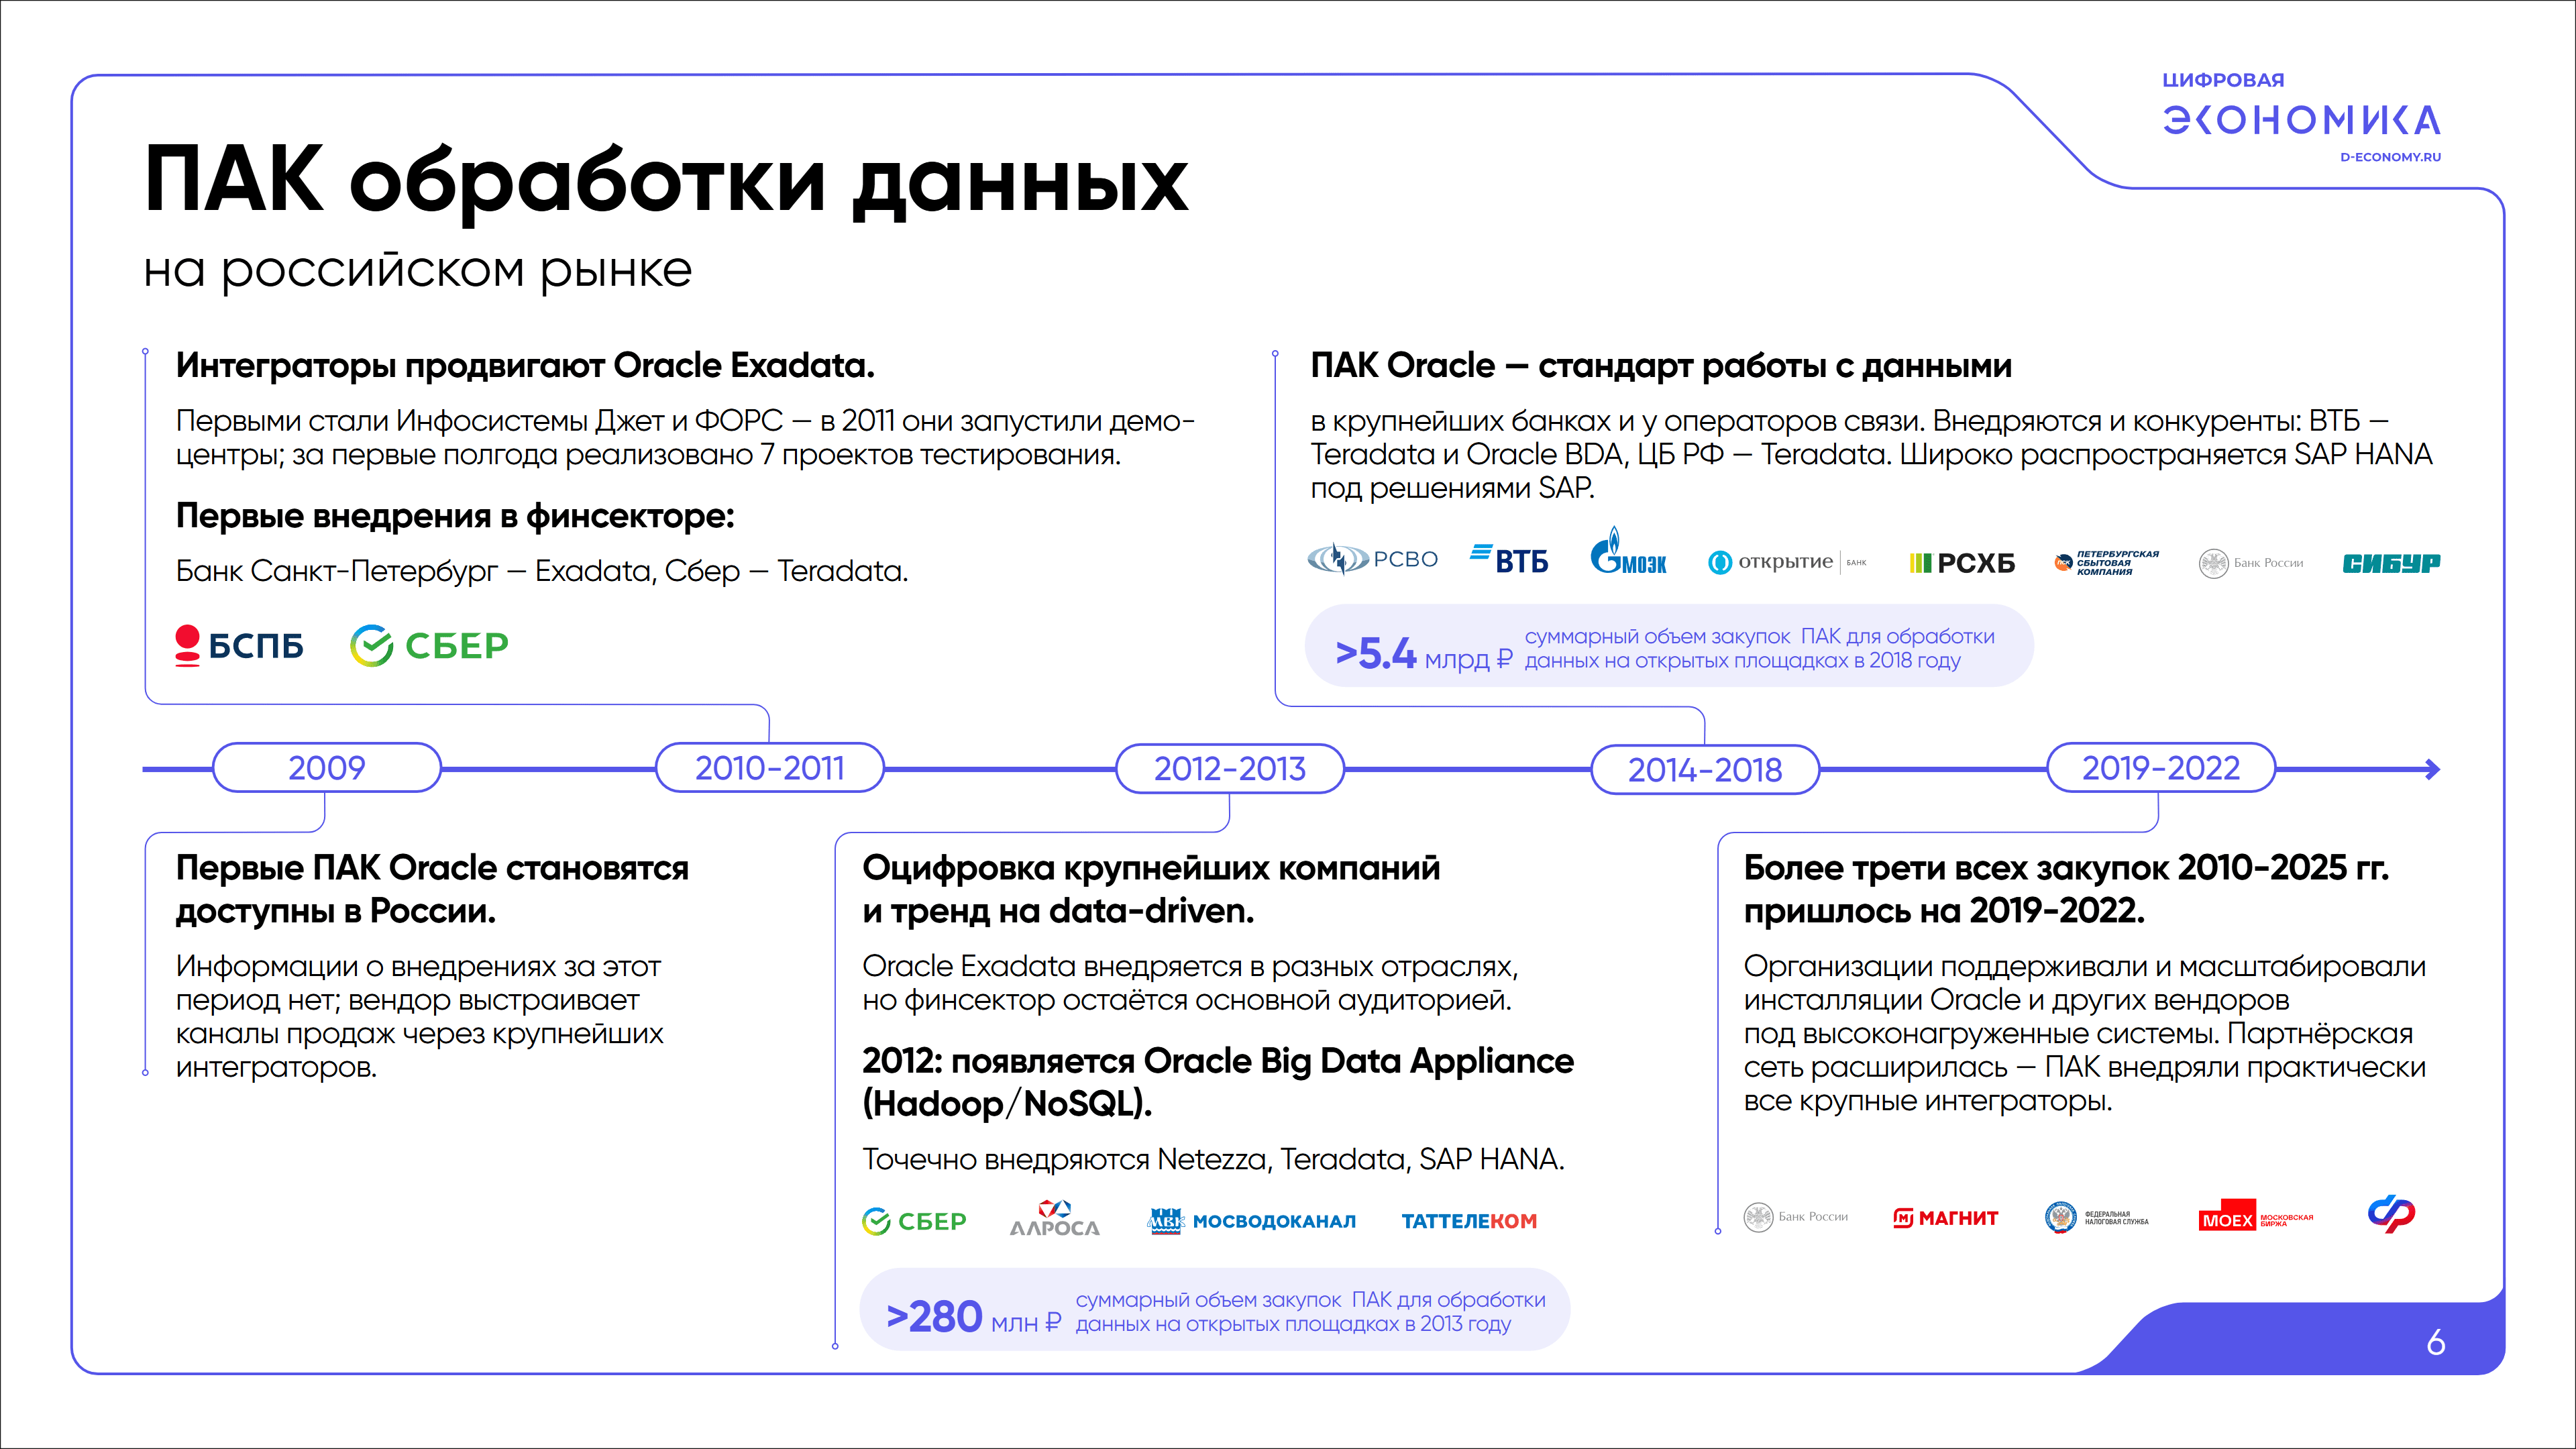Click paragraph в крупнейших банках и у операторов связи

[1871, 454]
